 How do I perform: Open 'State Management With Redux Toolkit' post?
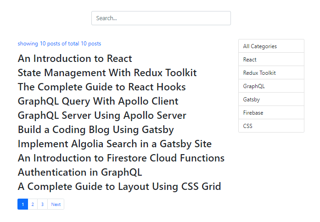107,73
